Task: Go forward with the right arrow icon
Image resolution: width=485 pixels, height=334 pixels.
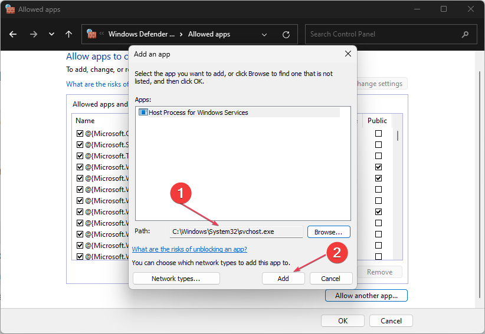Action: coord(34,34)
